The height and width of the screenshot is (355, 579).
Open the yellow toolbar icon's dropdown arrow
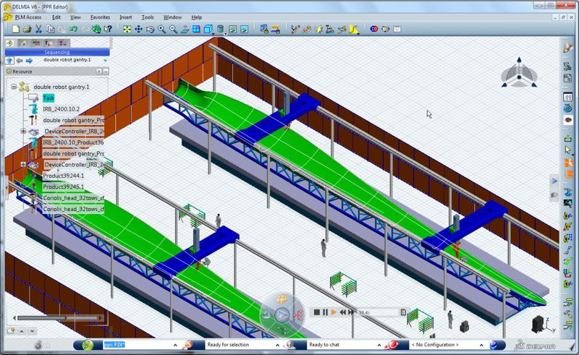click(358, 34)
